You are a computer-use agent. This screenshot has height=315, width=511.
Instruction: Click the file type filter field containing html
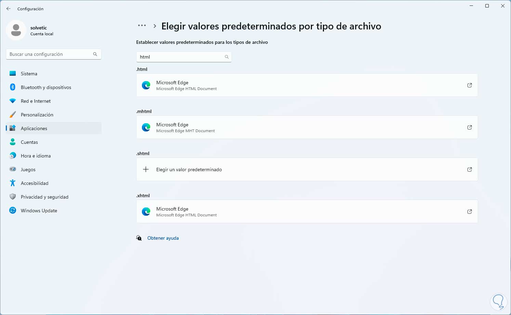click(x=184, y=57)
